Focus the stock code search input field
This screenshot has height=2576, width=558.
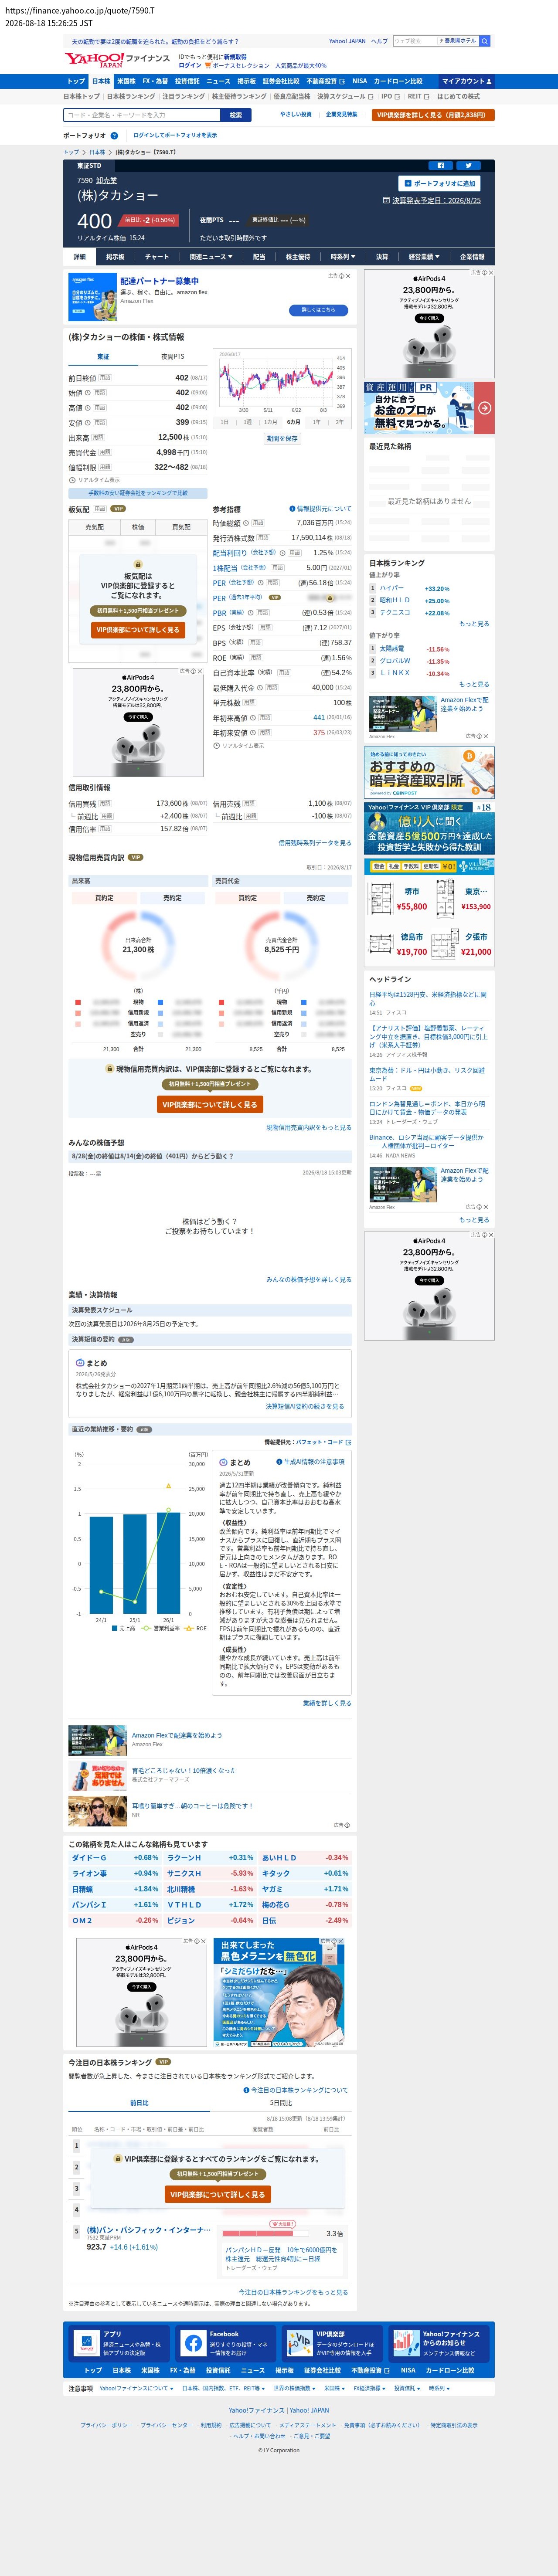coord(142,115)
